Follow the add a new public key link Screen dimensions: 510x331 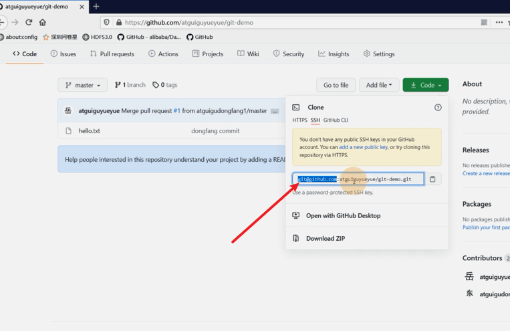[364, 147]
